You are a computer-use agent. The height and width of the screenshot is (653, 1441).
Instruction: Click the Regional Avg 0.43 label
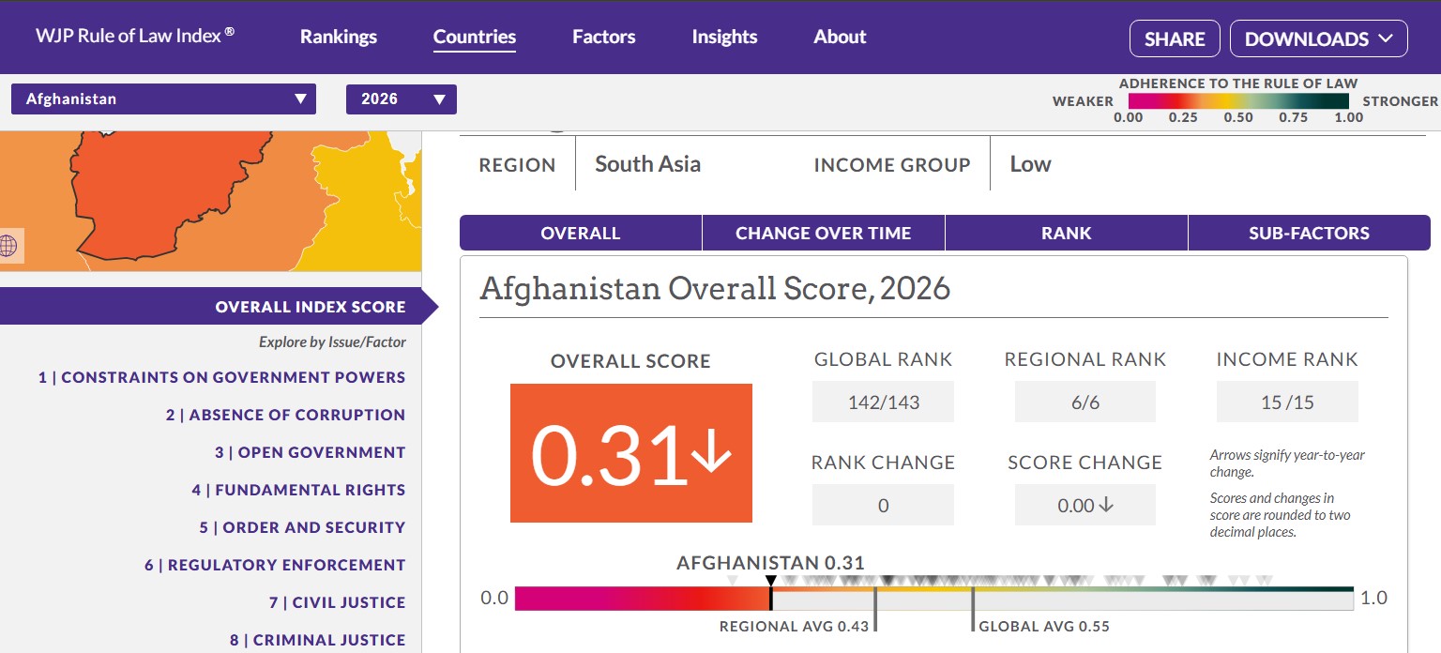pos(794,627)
